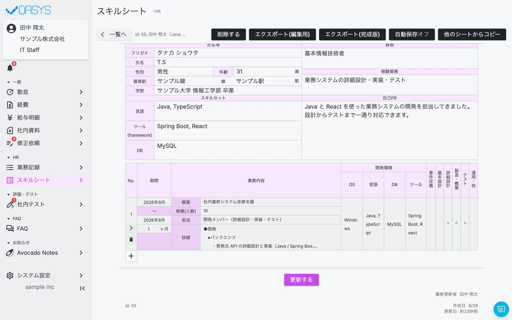Click the 他のシートからコピー button
Screen dimensions: 512x320
472,34
